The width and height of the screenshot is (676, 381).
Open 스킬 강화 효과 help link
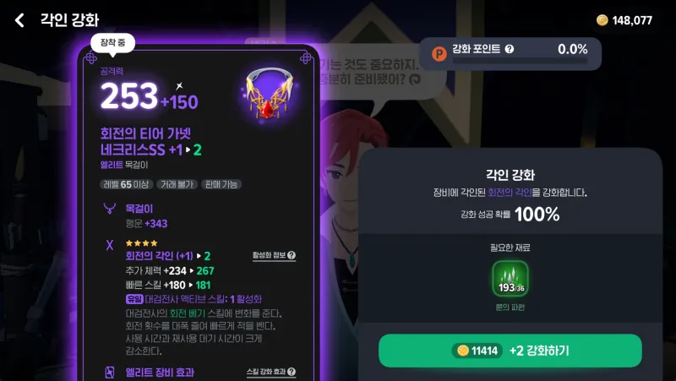pyautogui.click(x=270, y=372)
